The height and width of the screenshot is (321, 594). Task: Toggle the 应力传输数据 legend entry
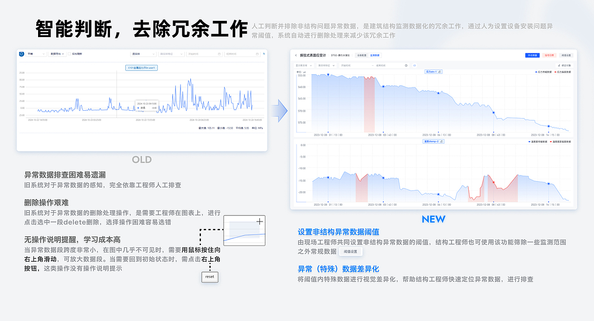[537, 72]
